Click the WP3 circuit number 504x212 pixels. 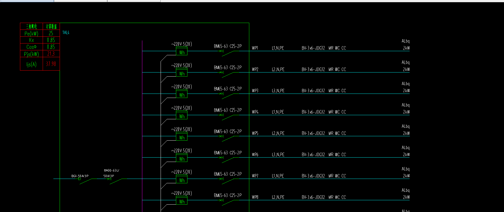[255, 91]
